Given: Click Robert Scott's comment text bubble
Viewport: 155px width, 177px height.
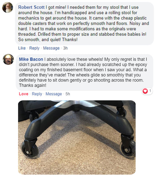Looking at the screenshot, I should [x=85, y=24].
